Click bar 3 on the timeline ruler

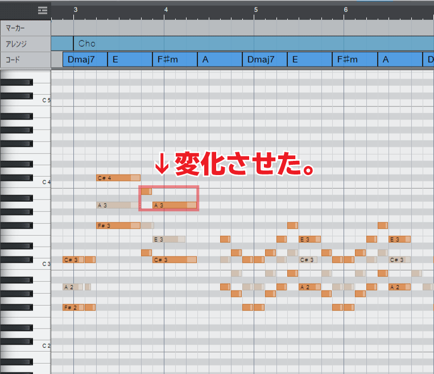(x=75, y=10)
